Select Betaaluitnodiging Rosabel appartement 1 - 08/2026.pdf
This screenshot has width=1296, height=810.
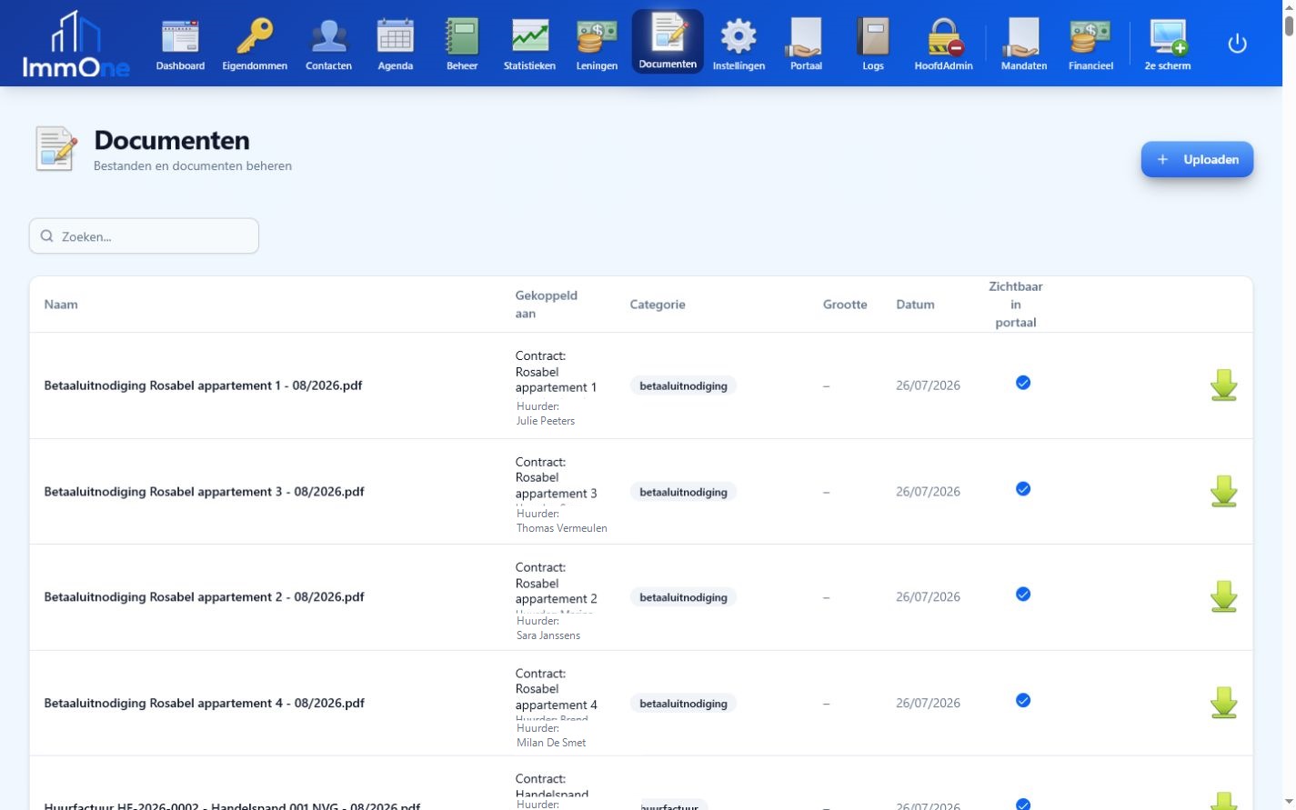pos(203,385)
